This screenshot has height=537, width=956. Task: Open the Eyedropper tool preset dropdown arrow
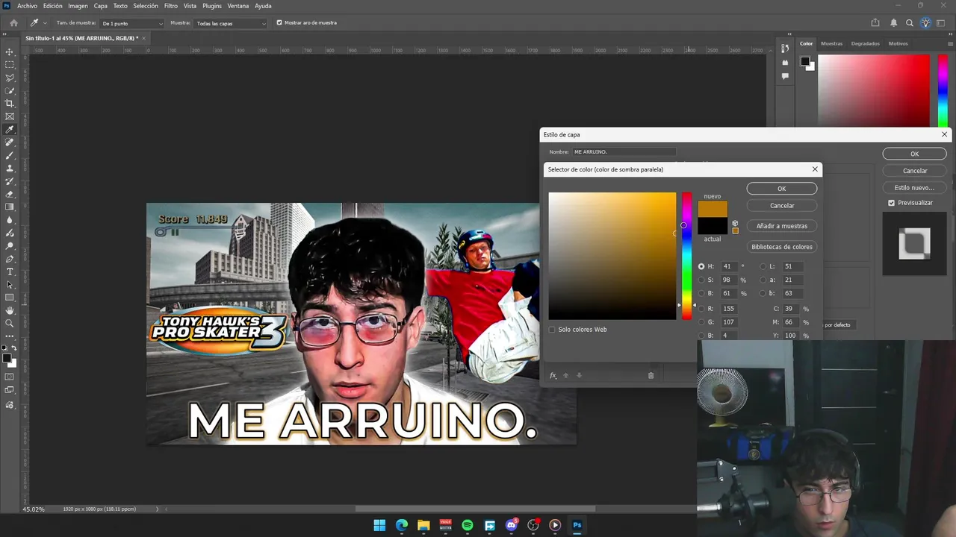pos(45,23)
